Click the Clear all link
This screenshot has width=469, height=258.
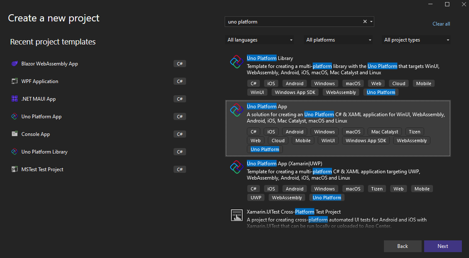click(441, 24)
